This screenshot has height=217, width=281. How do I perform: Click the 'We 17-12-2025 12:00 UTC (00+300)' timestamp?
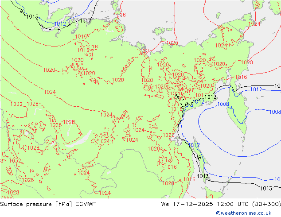tap(221, 204)
